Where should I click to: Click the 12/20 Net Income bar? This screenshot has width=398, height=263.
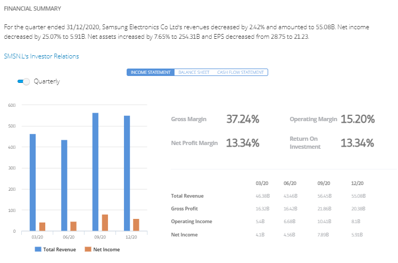tap(136, 225)
